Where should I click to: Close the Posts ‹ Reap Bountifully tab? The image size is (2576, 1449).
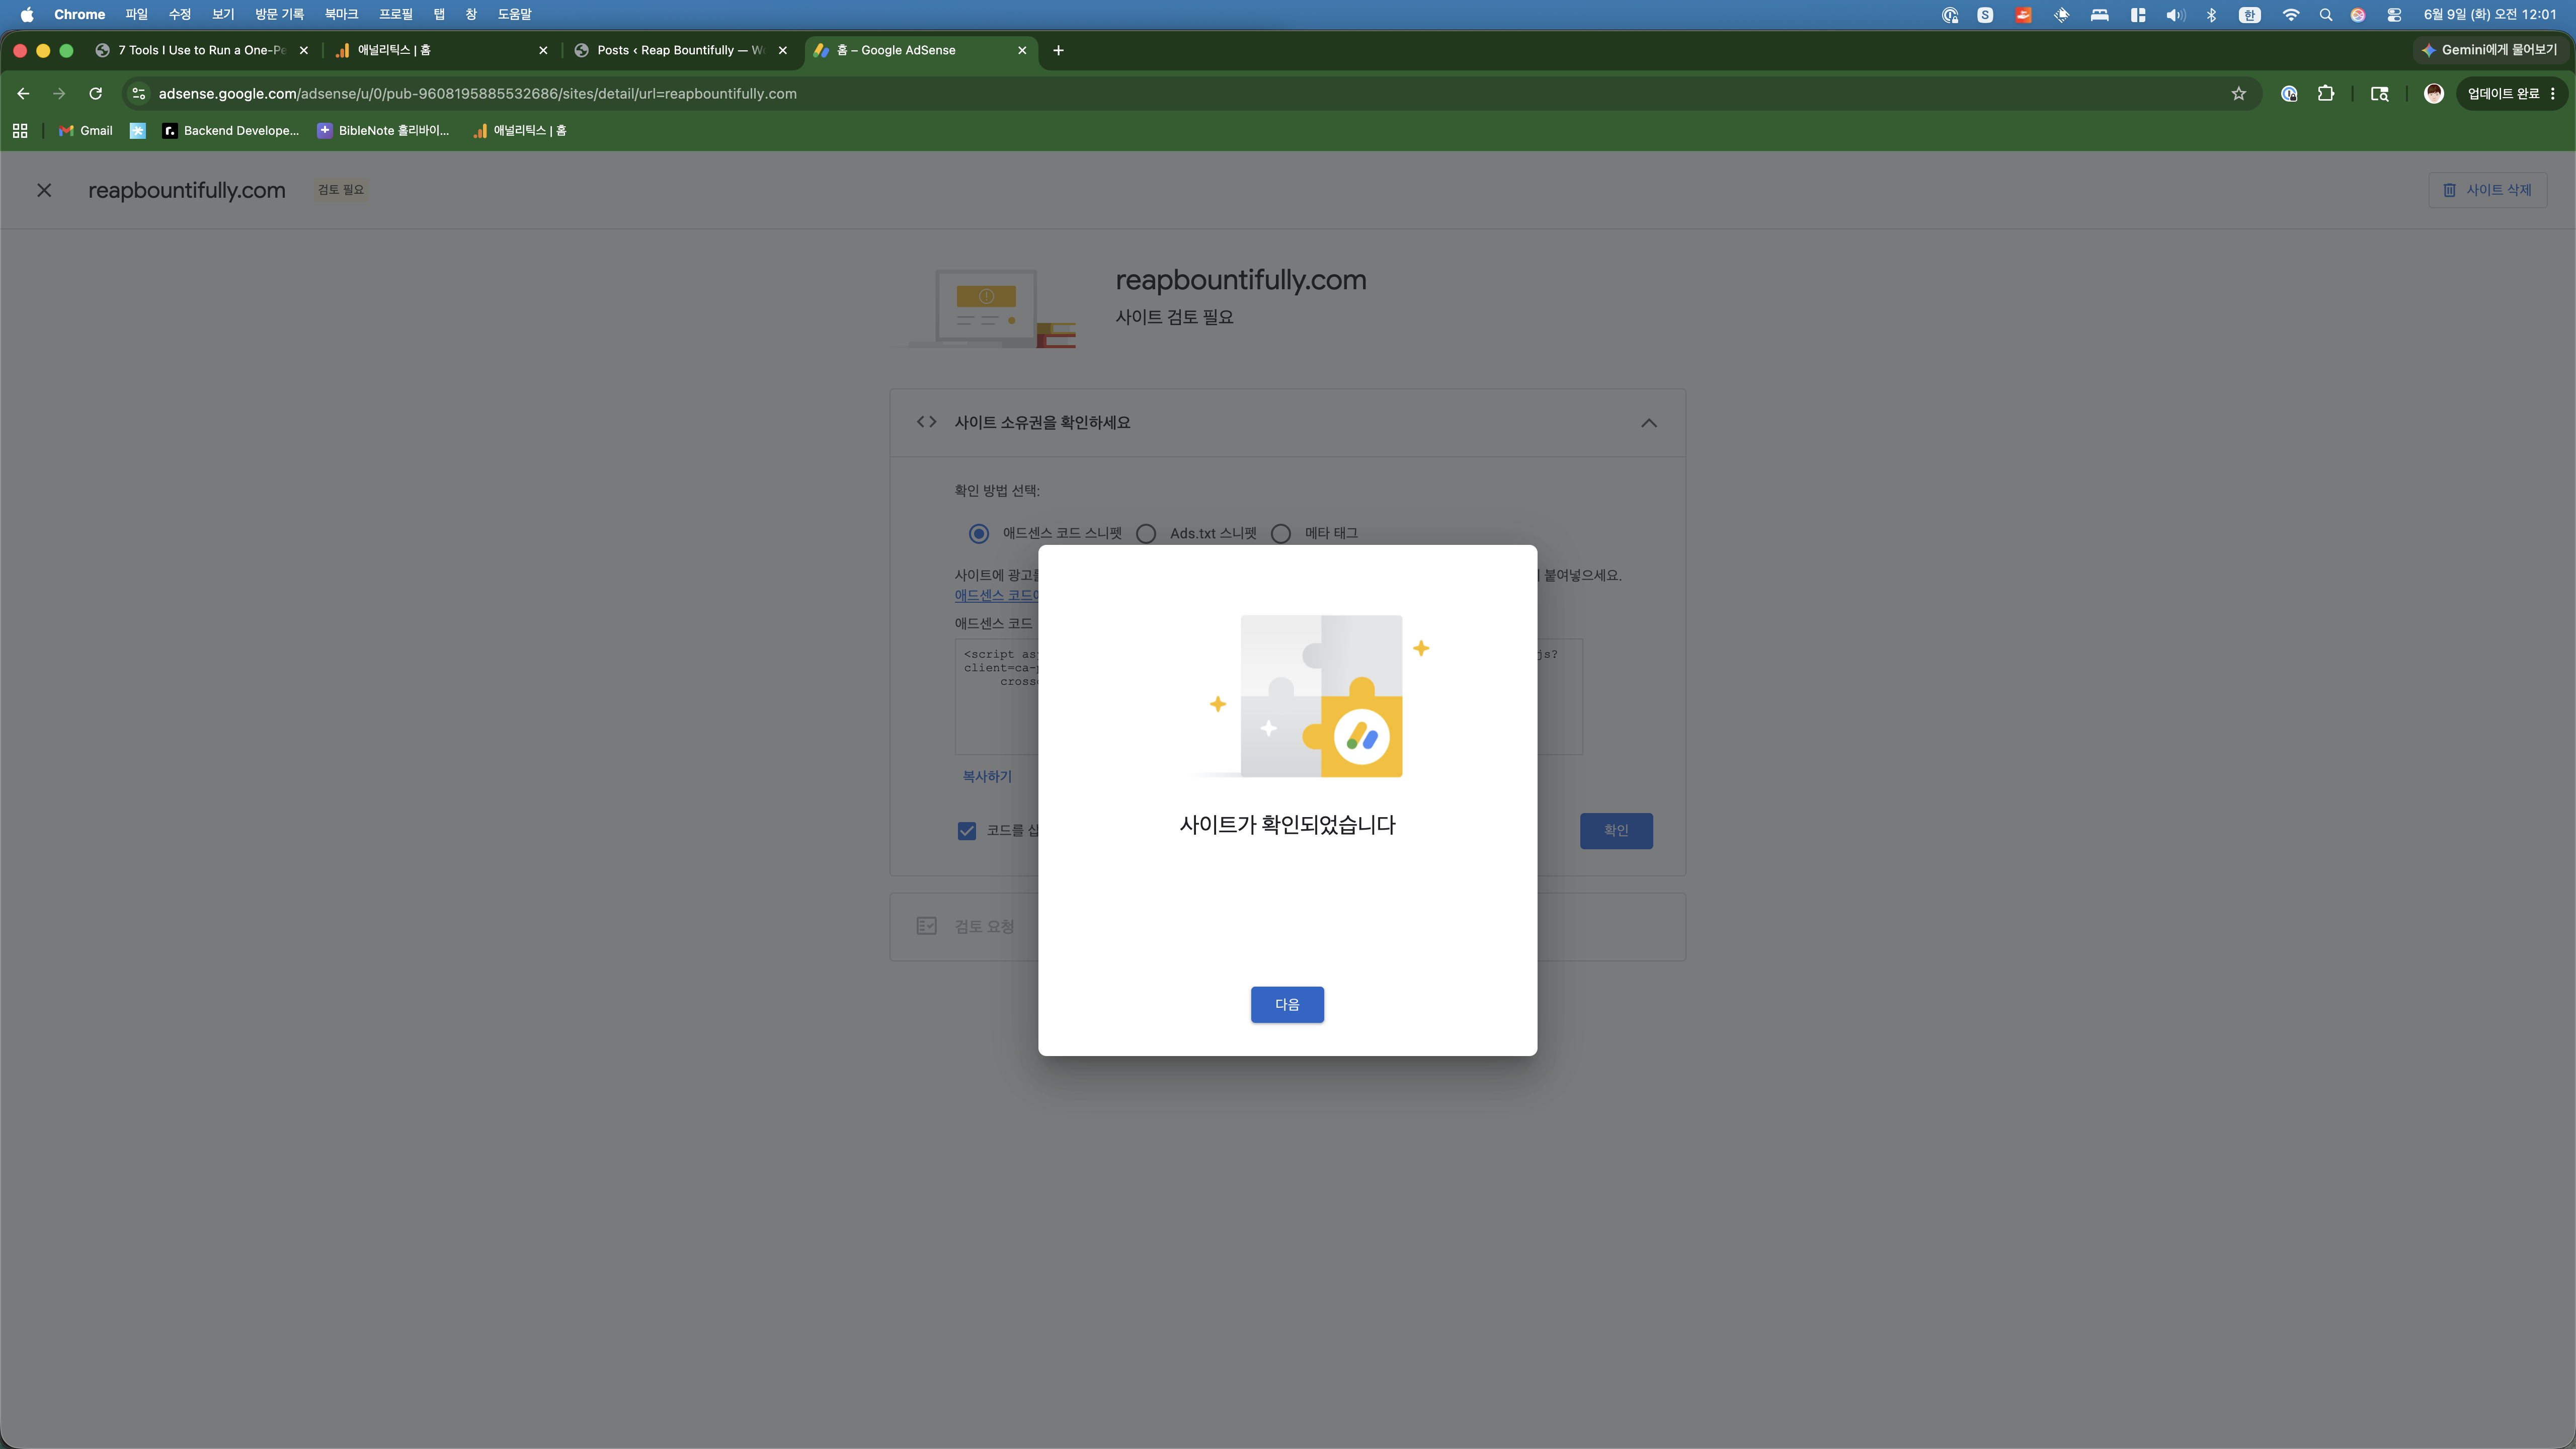click(x=782, y=50)
